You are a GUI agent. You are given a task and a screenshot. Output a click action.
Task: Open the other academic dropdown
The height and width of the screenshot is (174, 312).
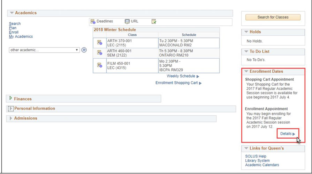coord(44,50)
